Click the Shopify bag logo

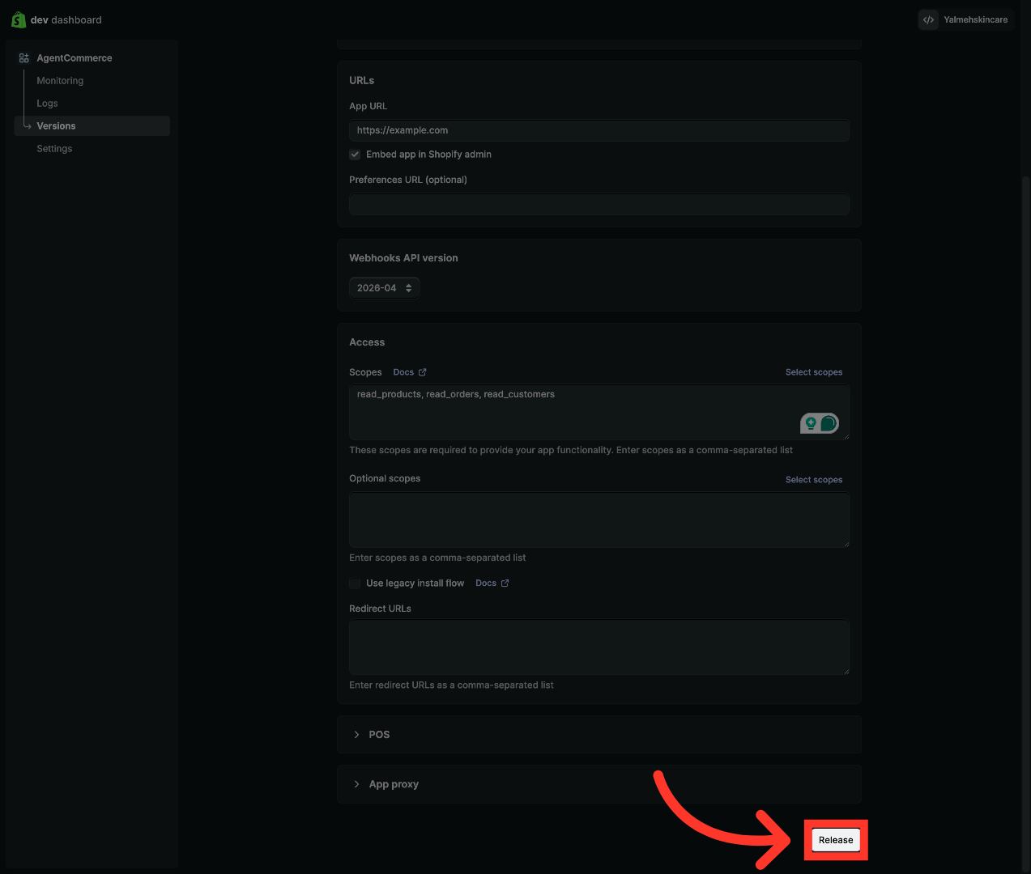[x=19, y=19]
